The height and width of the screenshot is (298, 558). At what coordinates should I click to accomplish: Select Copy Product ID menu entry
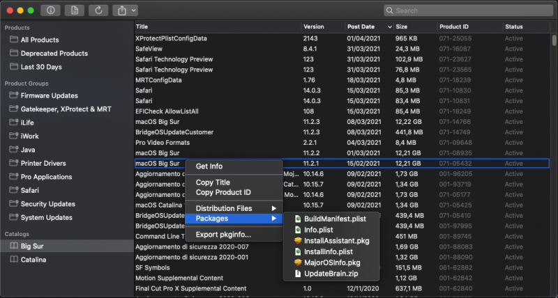pyautogui.click(x=223, y=192)
